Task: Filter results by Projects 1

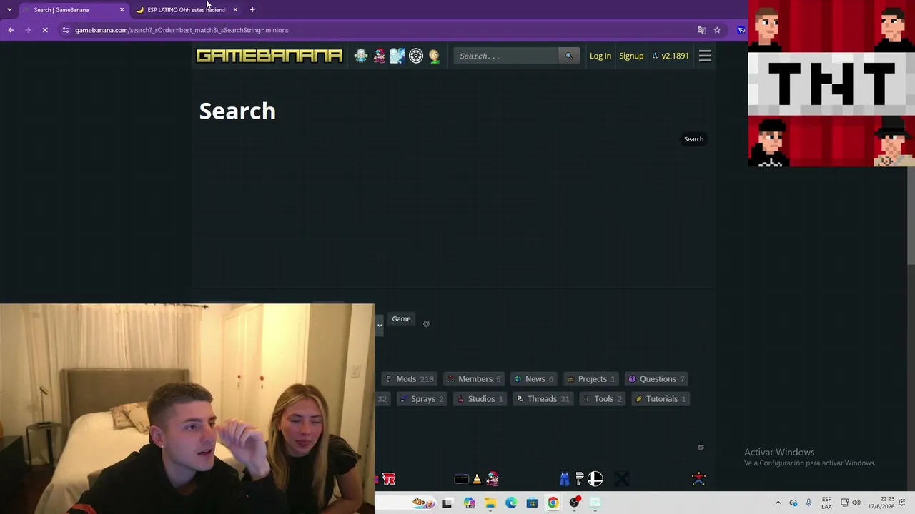Action: point(591,379)
